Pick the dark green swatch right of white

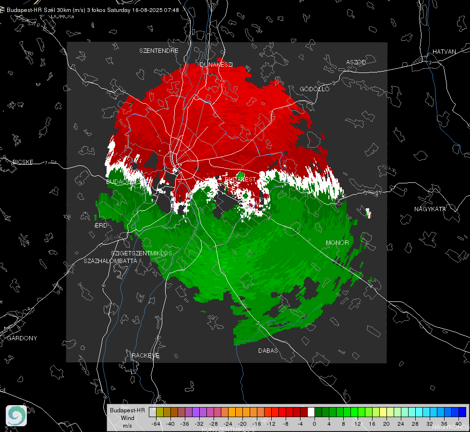point(318,412)
